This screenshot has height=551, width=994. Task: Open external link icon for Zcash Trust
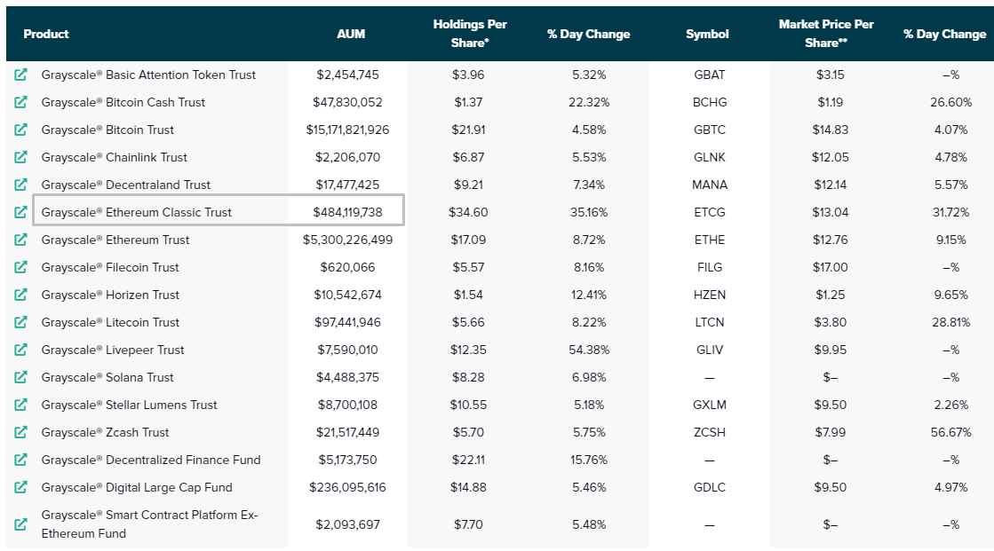21,433
